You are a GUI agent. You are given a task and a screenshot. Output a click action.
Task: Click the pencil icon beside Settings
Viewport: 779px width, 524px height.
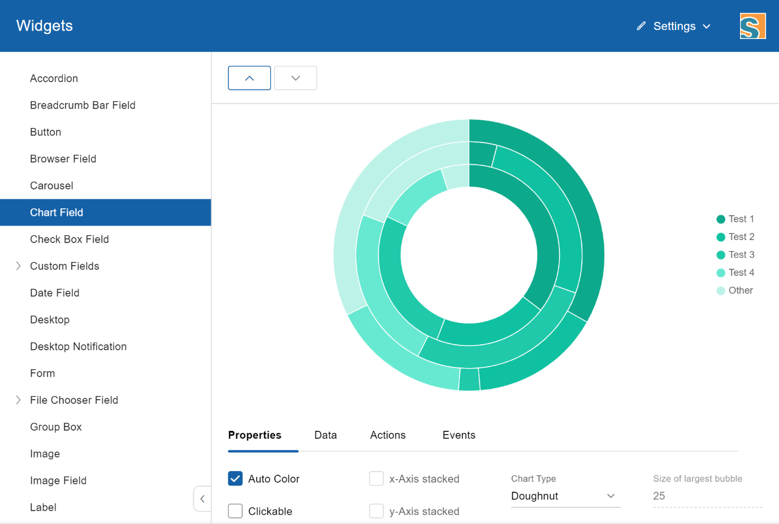click(641, 26)
